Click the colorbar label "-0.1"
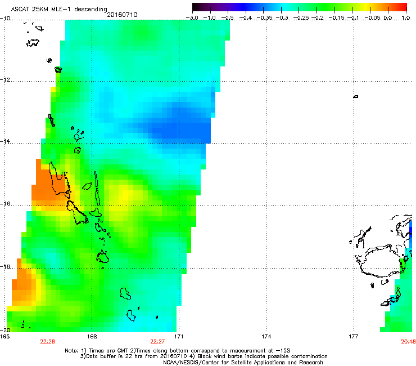The height and width of the screenshot is (366, 416). pyautogui.click(x=353, y=18)
